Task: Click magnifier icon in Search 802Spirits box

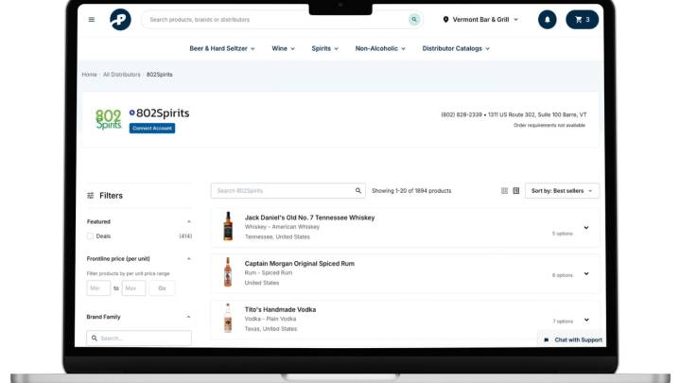Action: click(358, 191)
